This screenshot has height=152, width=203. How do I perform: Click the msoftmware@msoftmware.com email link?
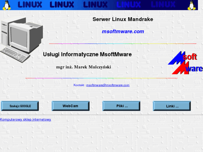(x=108, y=85)
